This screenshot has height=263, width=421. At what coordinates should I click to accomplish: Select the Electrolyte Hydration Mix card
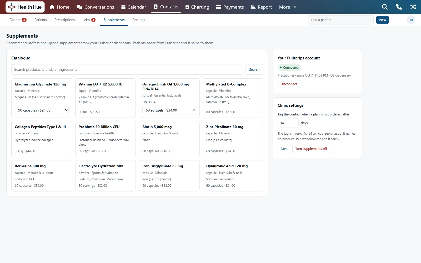[x=106, y=176]
